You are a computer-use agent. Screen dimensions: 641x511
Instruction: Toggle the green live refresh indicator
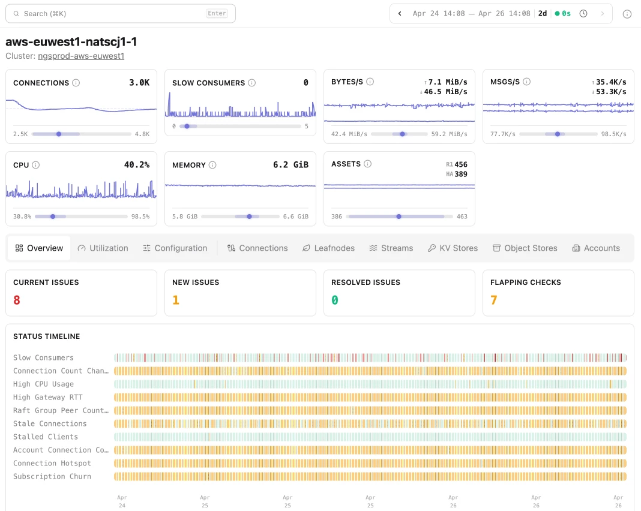pos(563,13)
